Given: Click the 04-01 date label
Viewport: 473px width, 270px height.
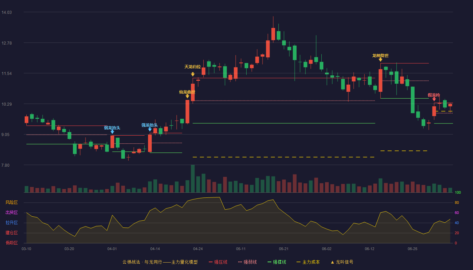Looking at the screenshot, I should (x=112, y=249).
